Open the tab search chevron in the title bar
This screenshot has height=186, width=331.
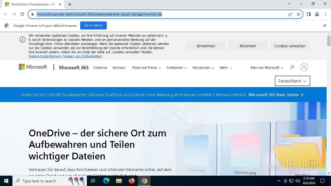click(x=289, y=4)
